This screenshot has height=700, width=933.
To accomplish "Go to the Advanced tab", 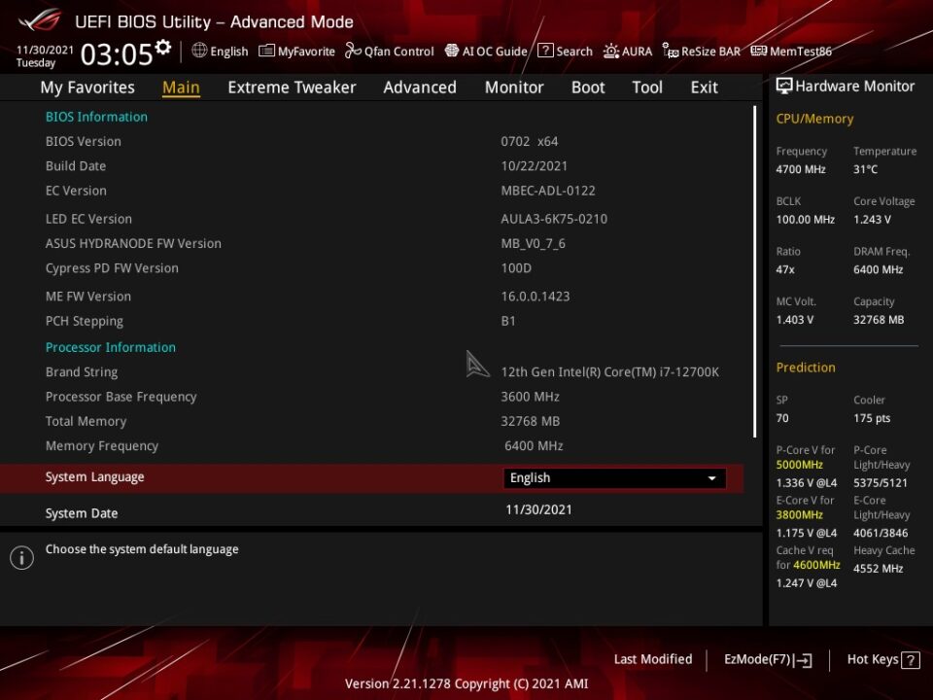I will tap(420, 87).
